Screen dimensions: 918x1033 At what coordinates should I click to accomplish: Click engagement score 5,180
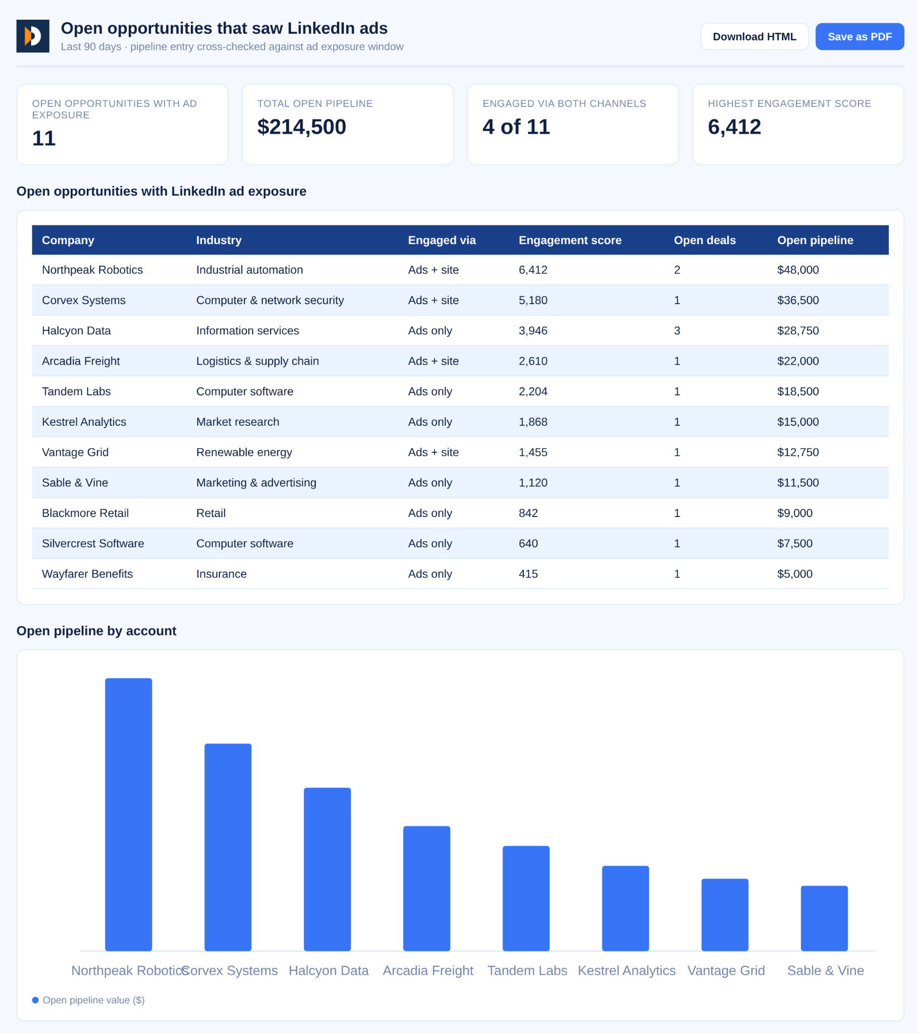click(x=533, y=300)
